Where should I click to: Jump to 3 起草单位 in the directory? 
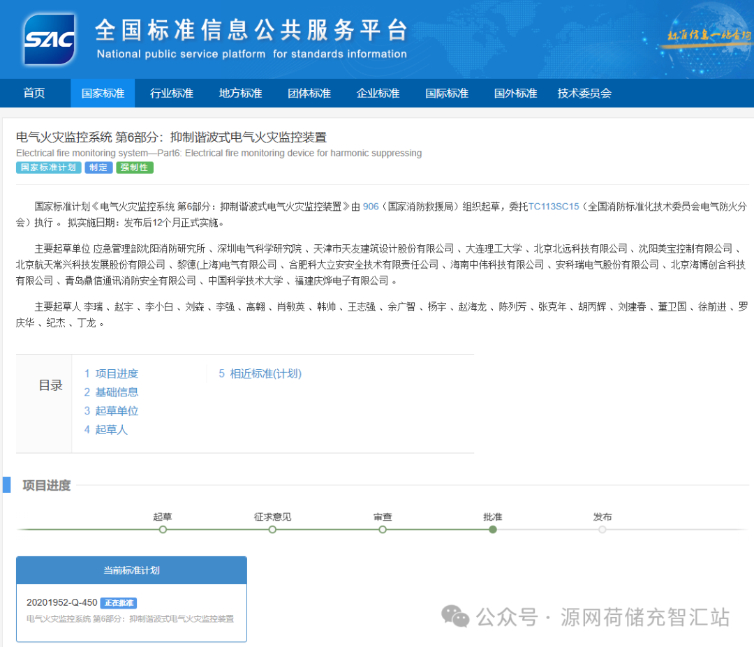pyautogui.click(x=111, y=411)
